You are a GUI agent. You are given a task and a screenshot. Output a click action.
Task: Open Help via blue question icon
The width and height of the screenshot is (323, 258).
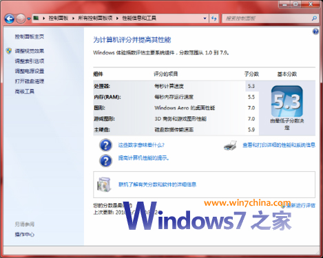(315, 32)
